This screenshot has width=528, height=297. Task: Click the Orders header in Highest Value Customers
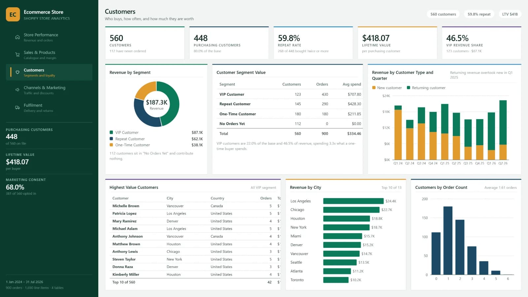coord(266,198)
